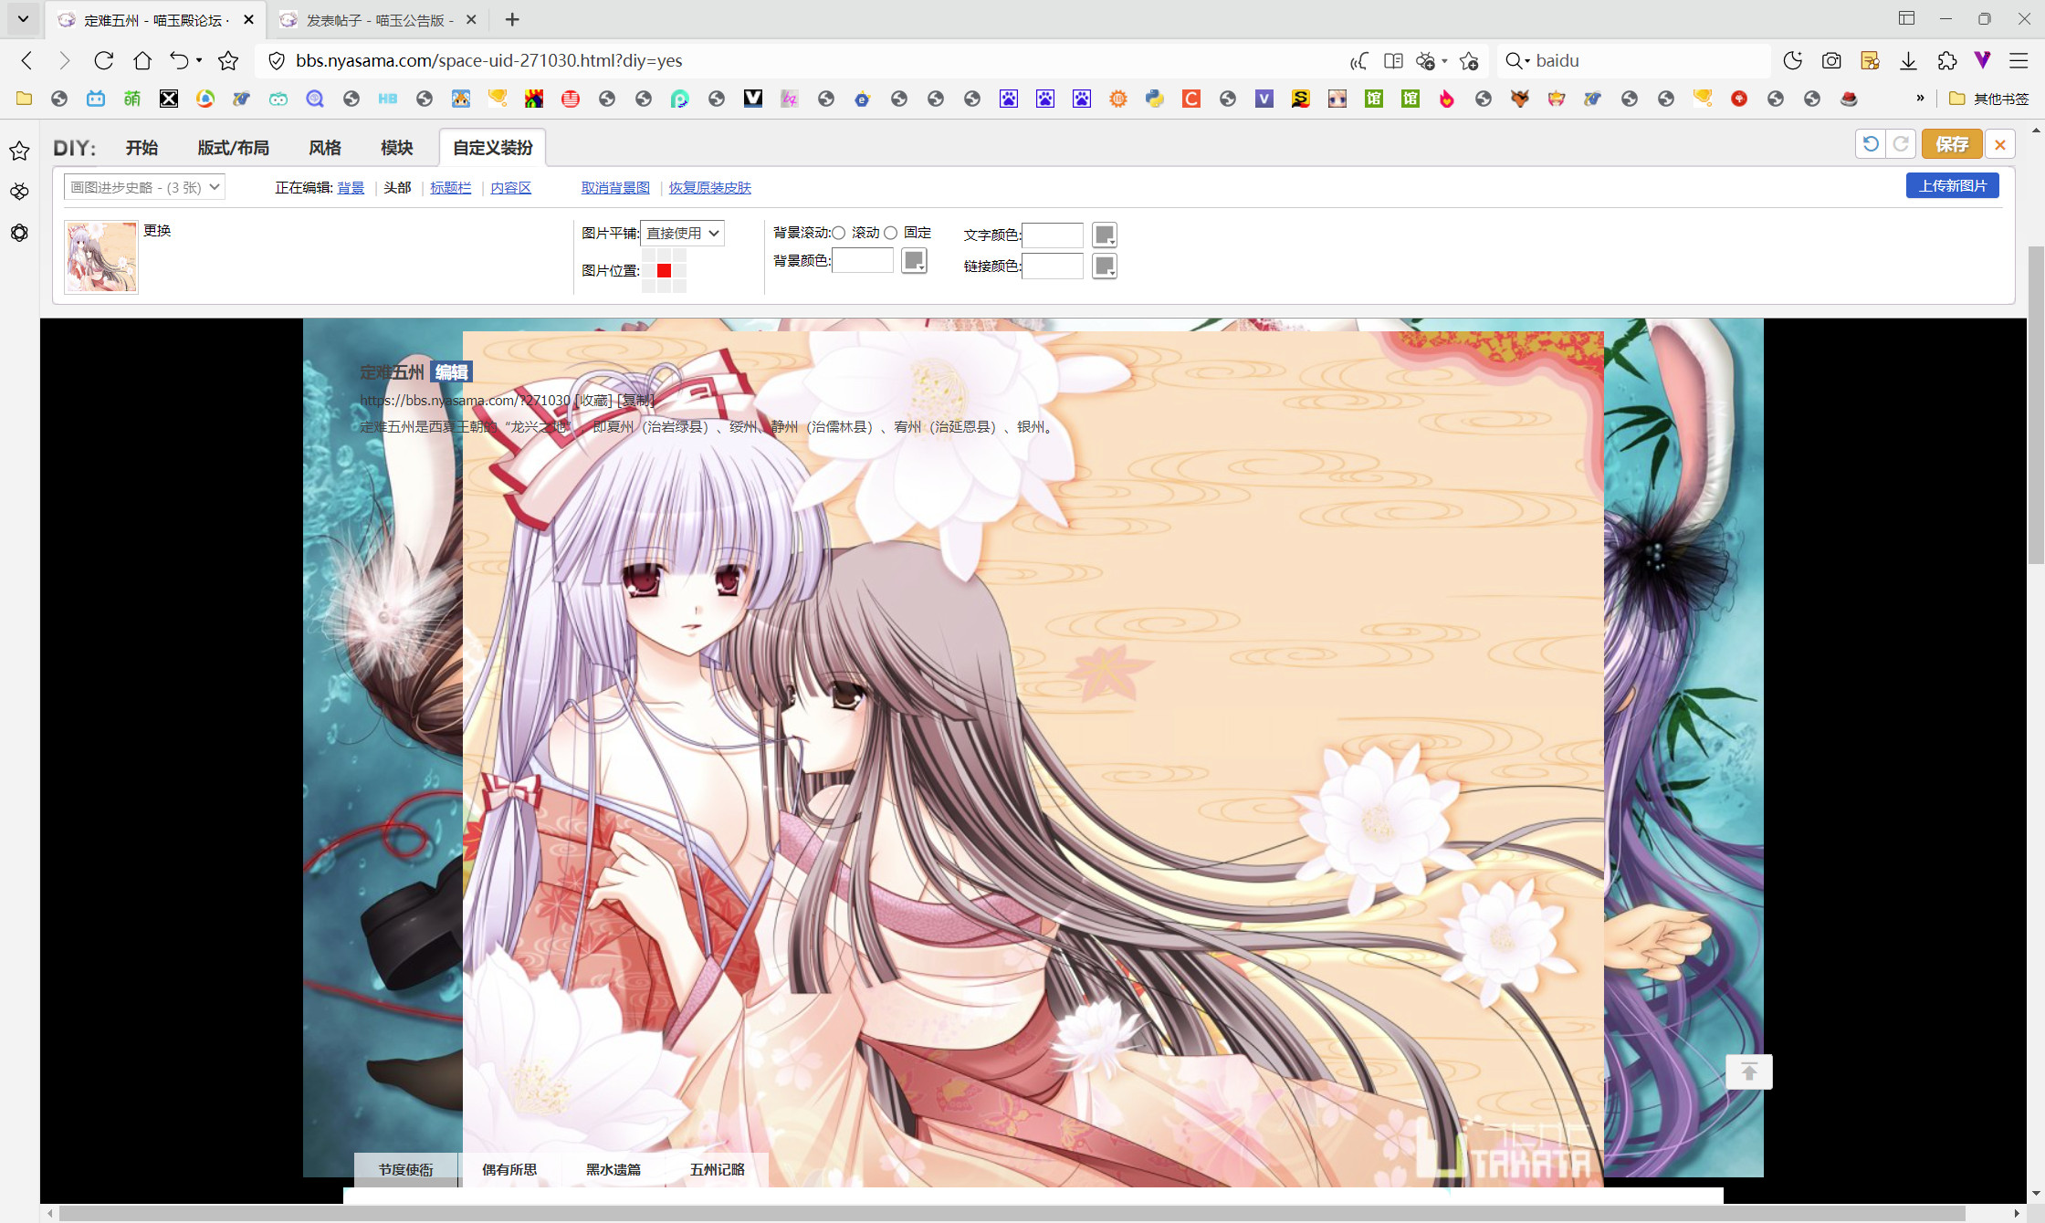Click the home icon in toolbar
This screenshot has width=2045, height=1223.
tap(142, 61)
